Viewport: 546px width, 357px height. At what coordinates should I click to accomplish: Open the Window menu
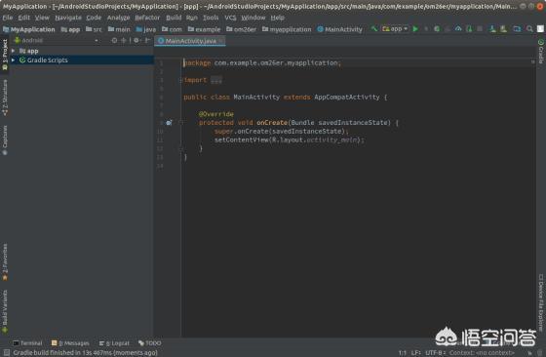point(253,18)
